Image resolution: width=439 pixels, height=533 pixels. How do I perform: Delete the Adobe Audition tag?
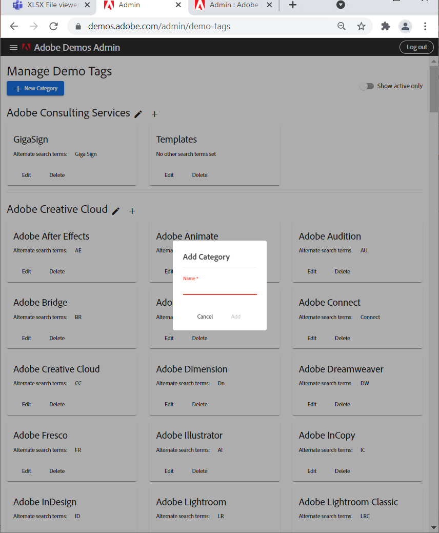(x=343, y=271)
